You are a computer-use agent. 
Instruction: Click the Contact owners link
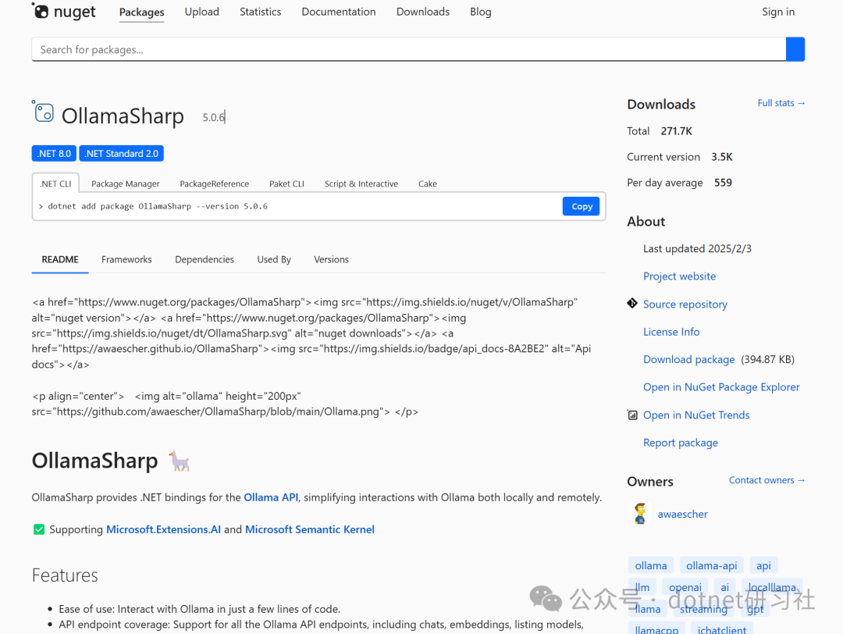(767, 480)
